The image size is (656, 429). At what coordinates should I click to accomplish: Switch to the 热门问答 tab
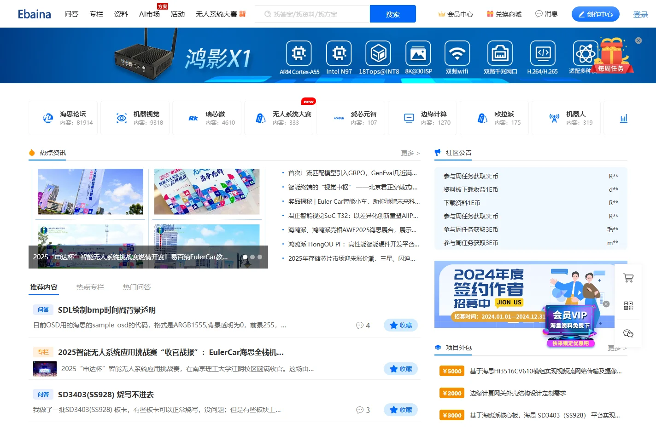pyautogui.click(x=137, y=287)
